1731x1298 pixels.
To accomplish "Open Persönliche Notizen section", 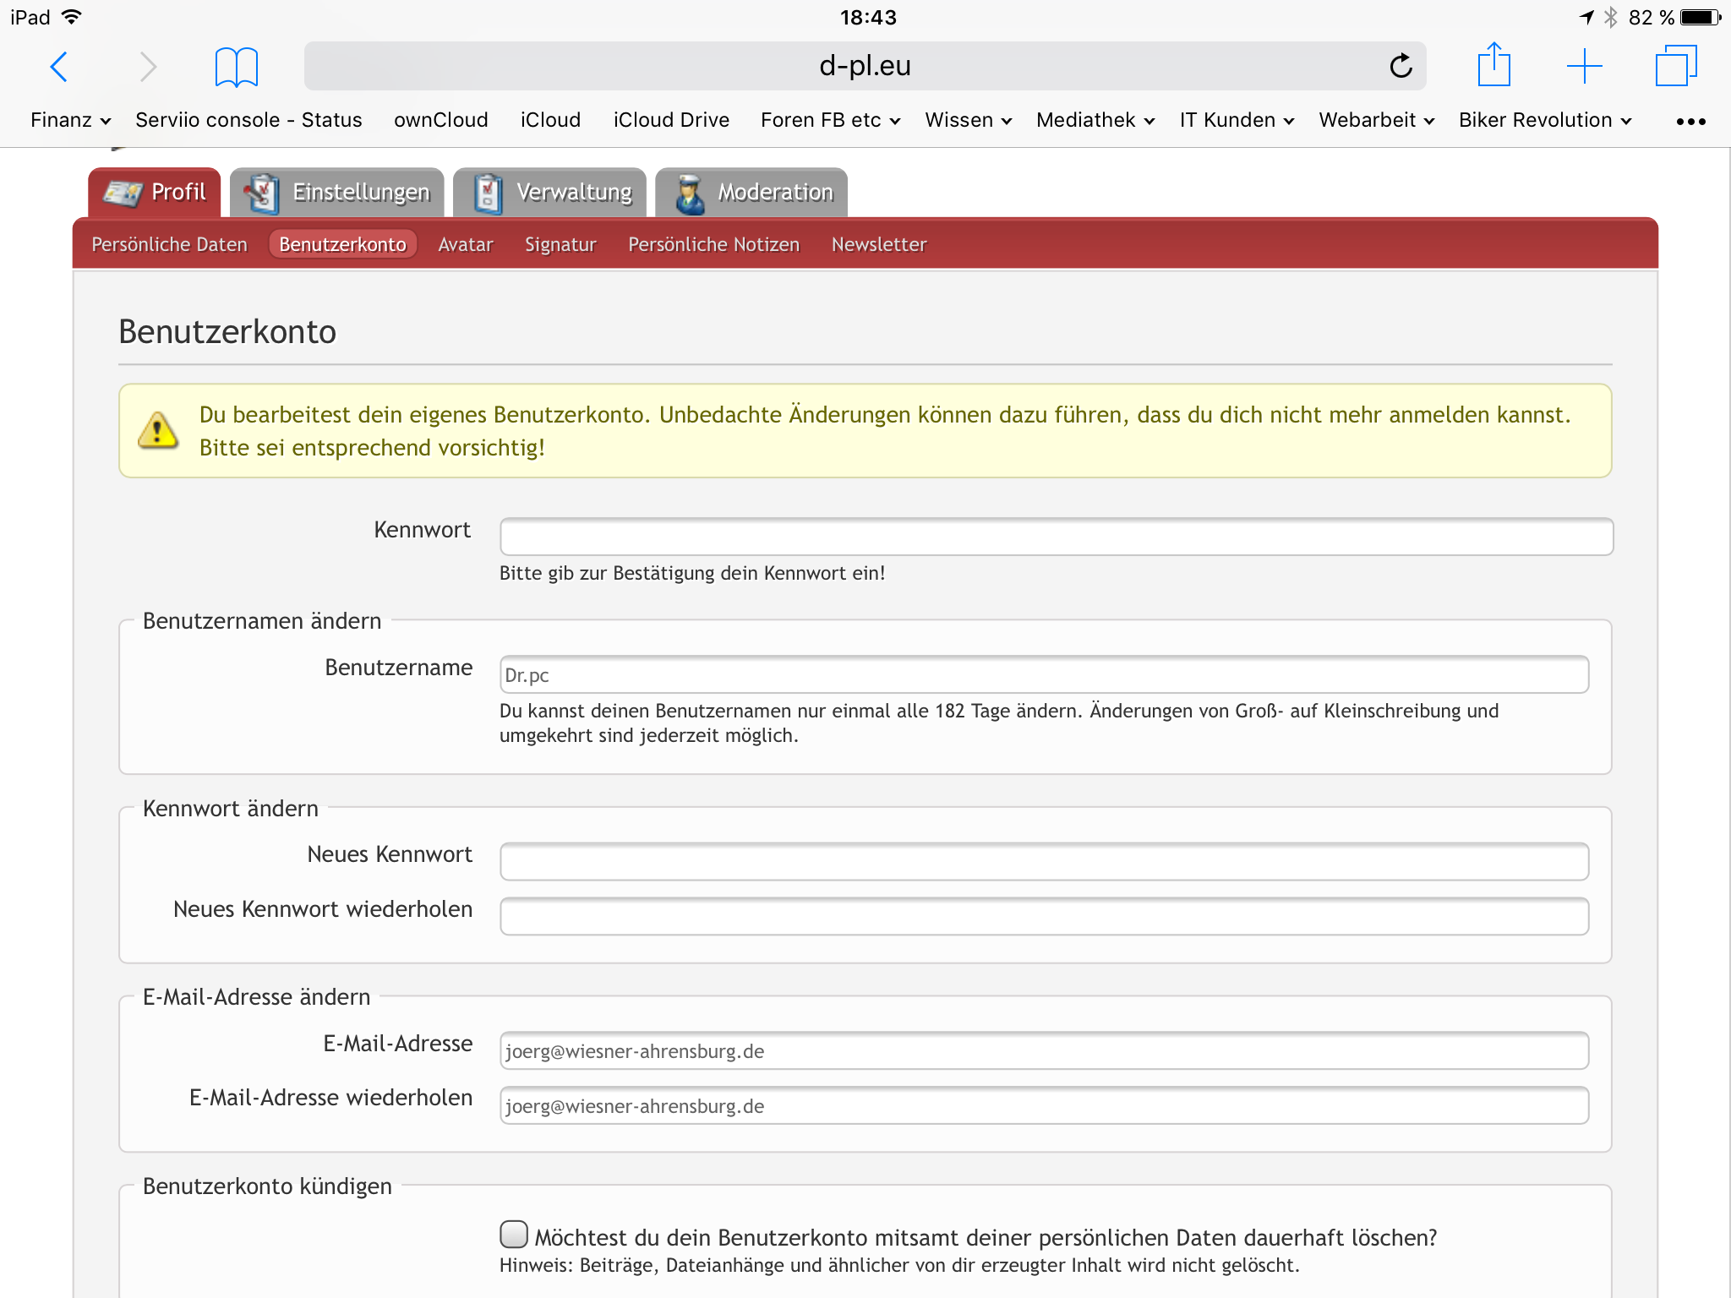I will click(x=713, y=244).
